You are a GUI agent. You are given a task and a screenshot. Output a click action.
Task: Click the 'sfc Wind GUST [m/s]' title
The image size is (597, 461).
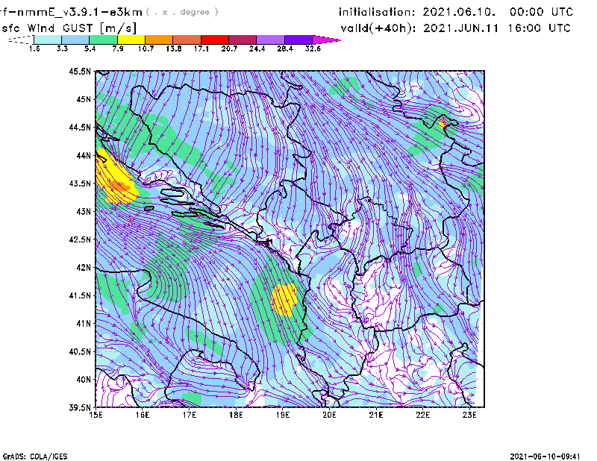(x=69, y=28)
